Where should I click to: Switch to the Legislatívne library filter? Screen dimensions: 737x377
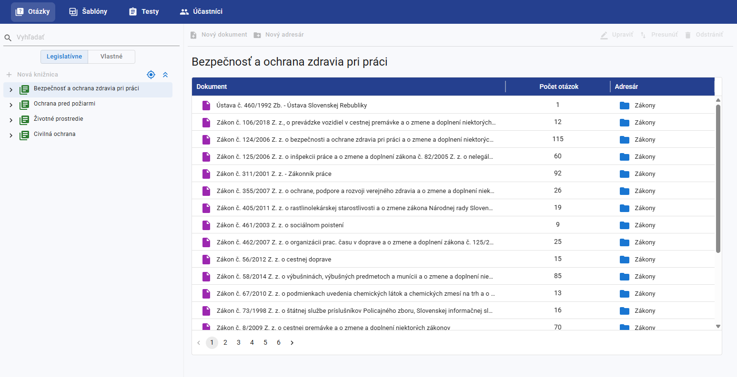tap(64, 57)
